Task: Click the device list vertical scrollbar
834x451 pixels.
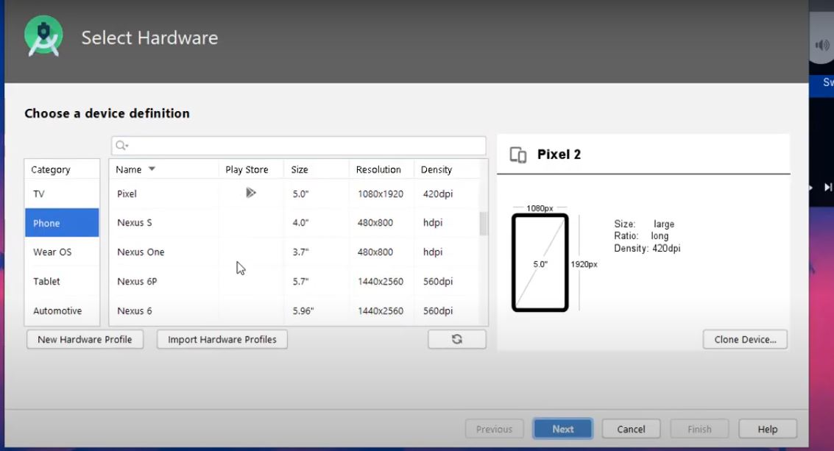Action: (x=484, y=224)
